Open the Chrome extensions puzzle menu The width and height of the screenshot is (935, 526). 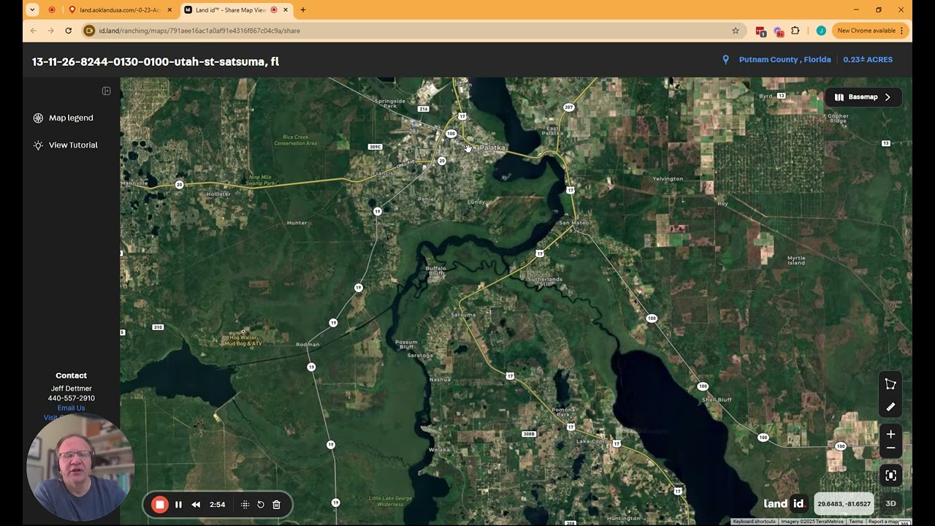pyautogui.click(x=795, y=31)
